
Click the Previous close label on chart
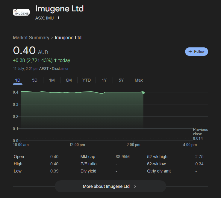click(x=200, y=132)
